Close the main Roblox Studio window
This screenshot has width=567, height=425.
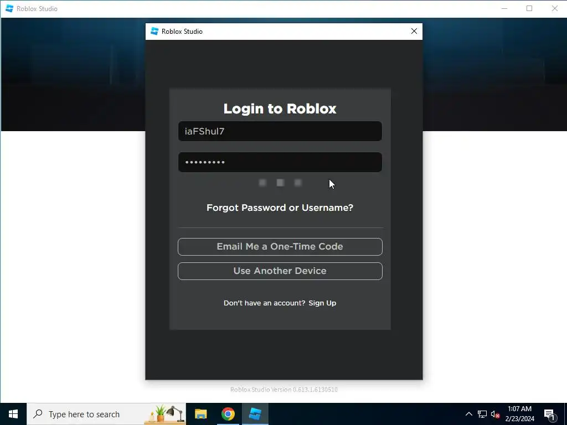tap(554, 8)
